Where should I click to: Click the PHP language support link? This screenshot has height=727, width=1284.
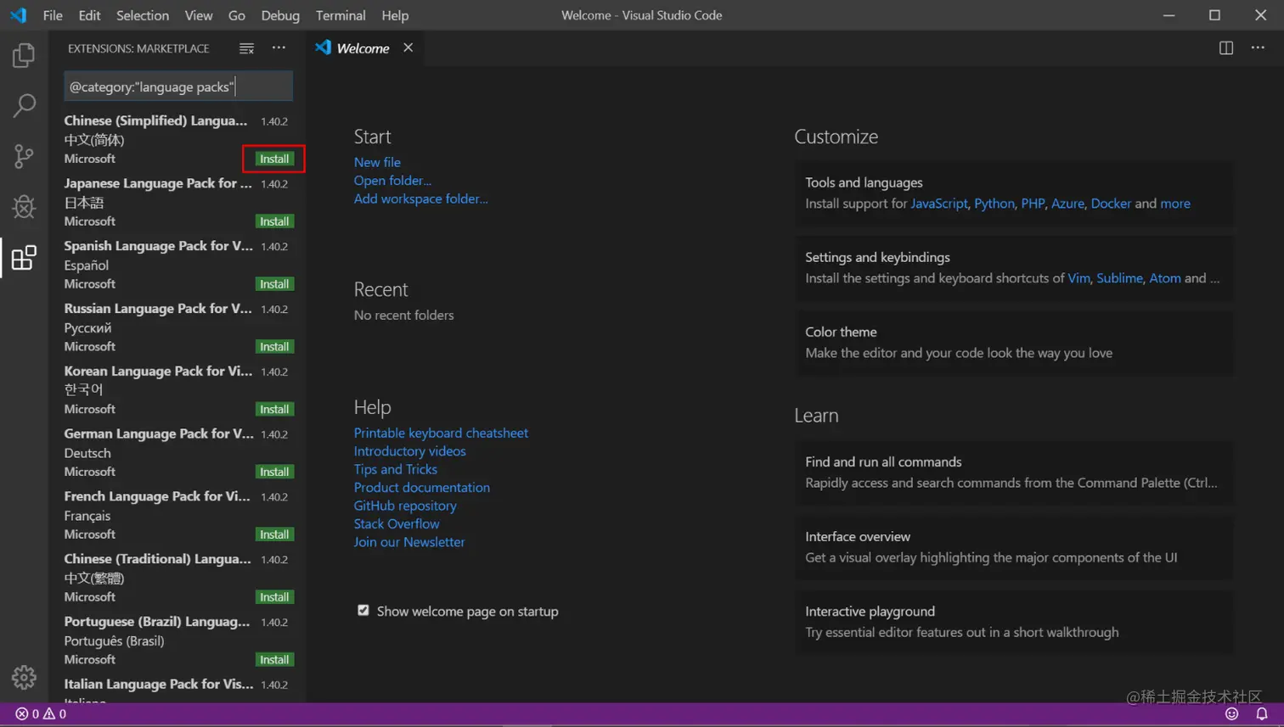[1033, 204]
